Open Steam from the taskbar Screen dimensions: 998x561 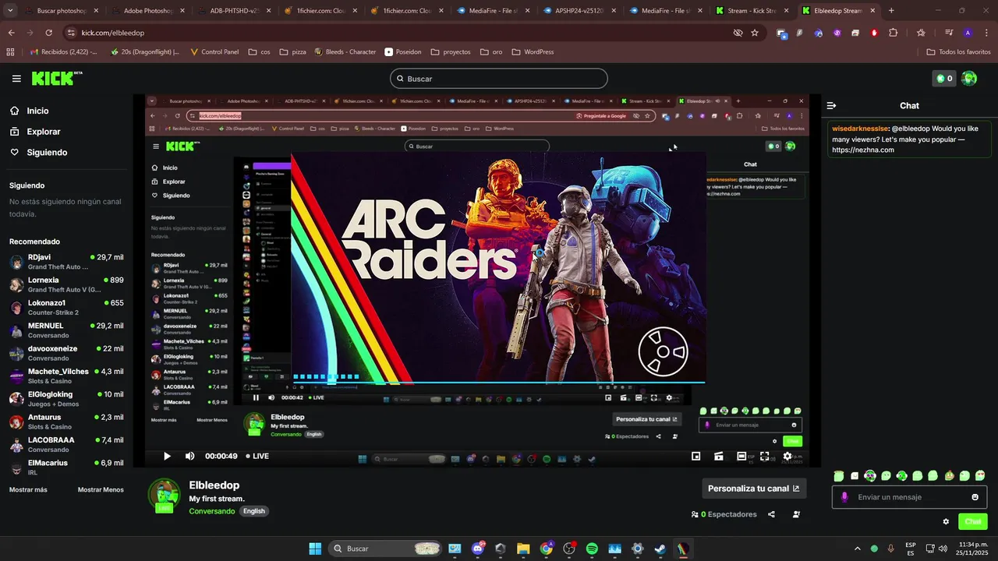(660, 549)
